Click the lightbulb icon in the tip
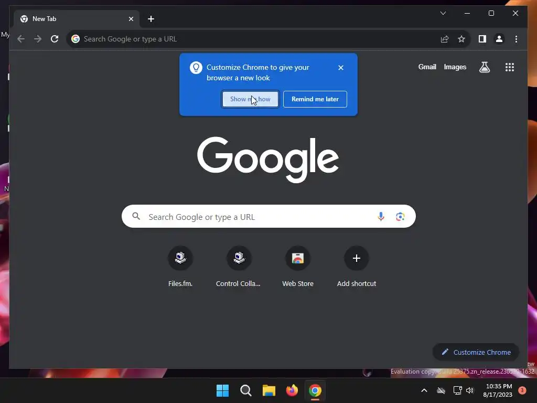 point(196,68)
